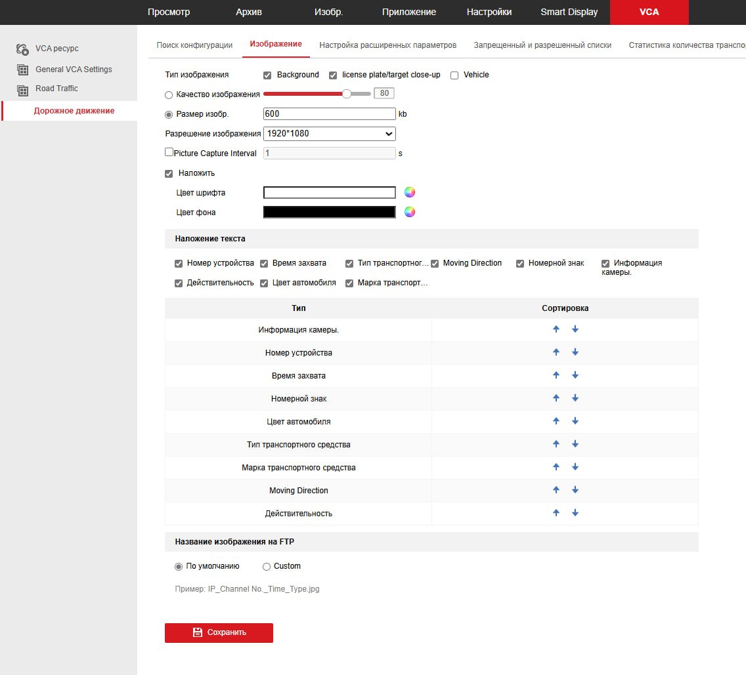Move Moving Direction row down
The width and height of the screenshot is (746, 675).
575,489
